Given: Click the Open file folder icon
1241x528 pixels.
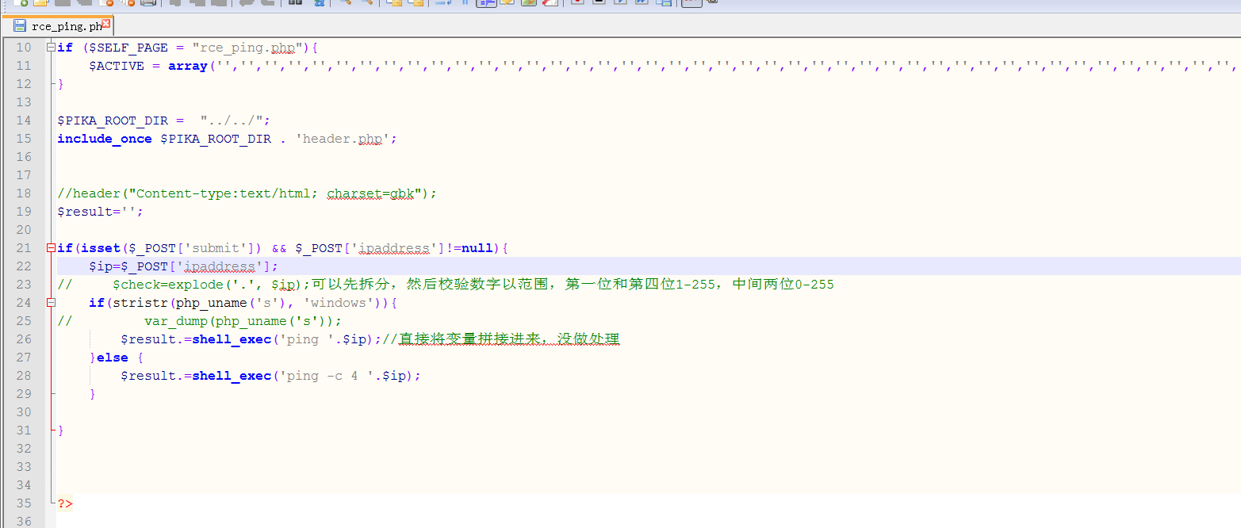Looking at the screenshot, I should [x=40, y=2].
